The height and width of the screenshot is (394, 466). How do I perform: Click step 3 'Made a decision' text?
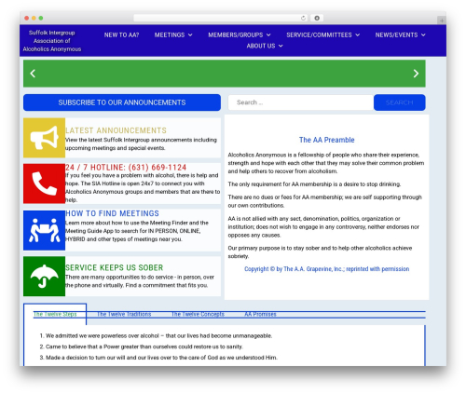tap(161, 358)
